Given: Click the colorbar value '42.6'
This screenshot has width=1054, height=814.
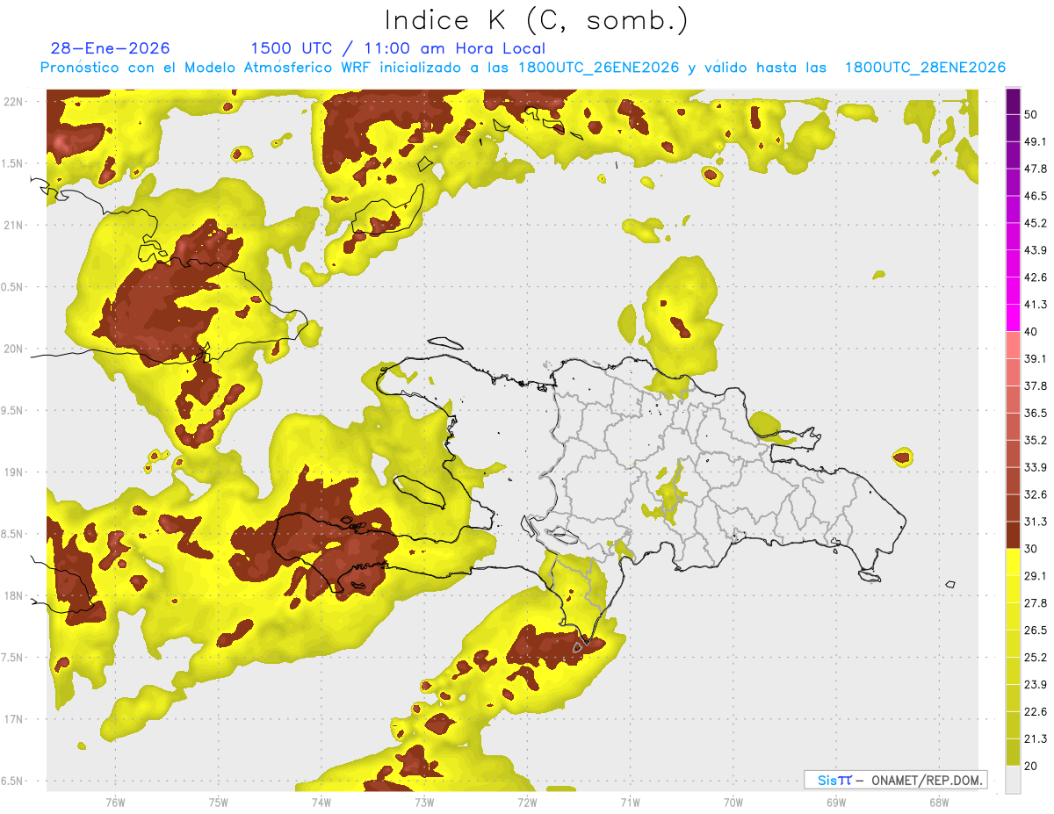Looking at the screenshot, I should click(1036, 277).
